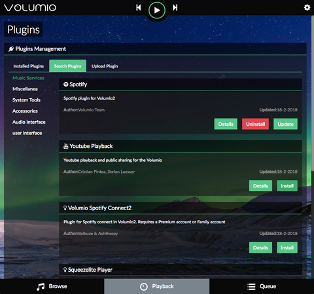Start playback with the play button

coord(157,10)
